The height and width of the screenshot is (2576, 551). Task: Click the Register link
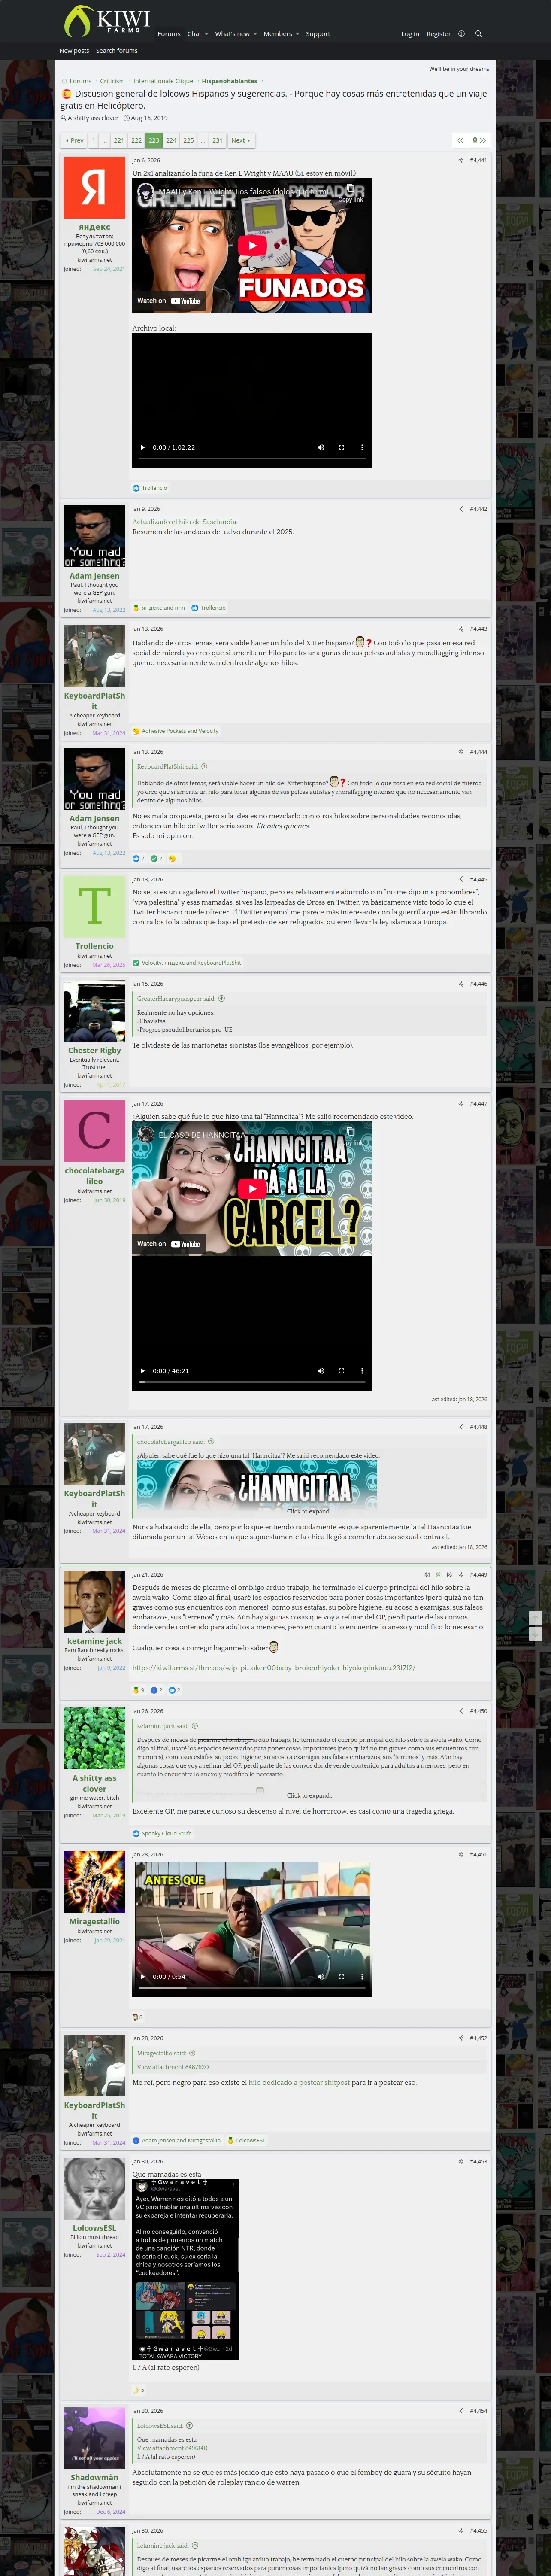(x=438, y=34)
